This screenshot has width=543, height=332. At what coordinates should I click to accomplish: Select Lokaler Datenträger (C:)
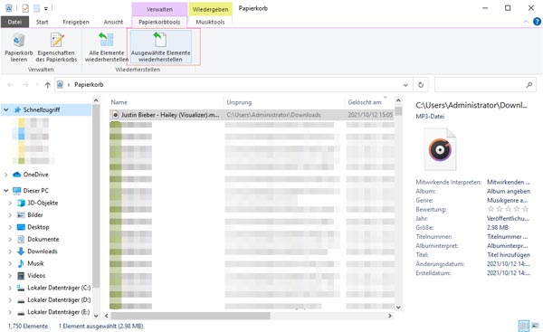(x=59, y=288)
